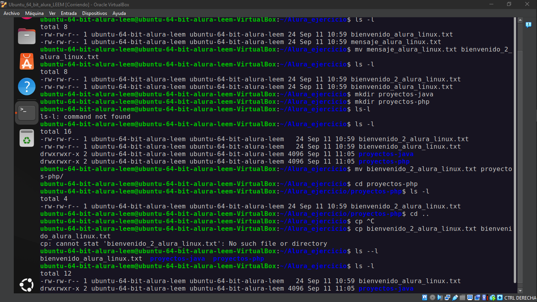The width and height of the screenshot is (537, 302).
Task: Click the terminal scrollbar up arrow
Action: click(520, 20)
